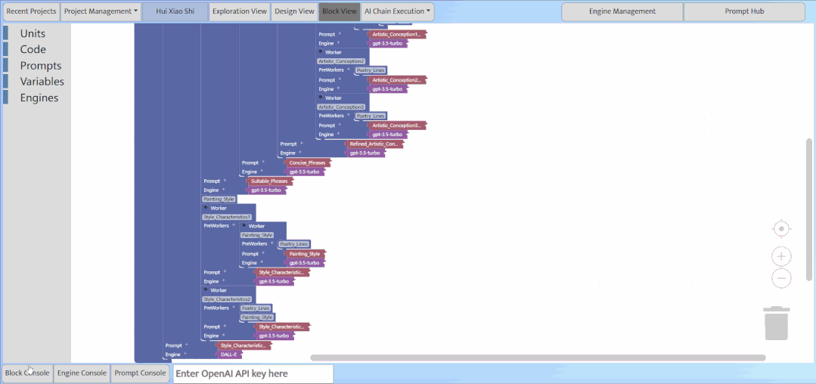Select the Suitable_Phrases prompt block
The image size is (816, 384).
click(x=269, y=181)
